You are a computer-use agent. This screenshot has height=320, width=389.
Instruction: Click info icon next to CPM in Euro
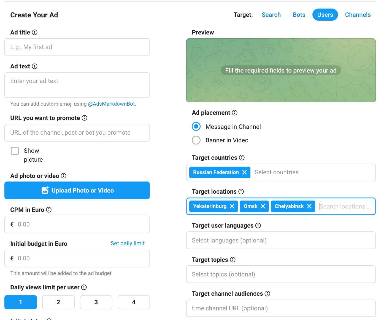(x=49, y=210)
